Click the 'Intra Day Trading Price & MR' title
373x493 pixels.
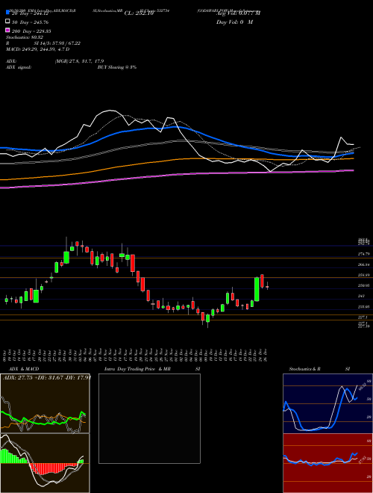pos(137,369)
